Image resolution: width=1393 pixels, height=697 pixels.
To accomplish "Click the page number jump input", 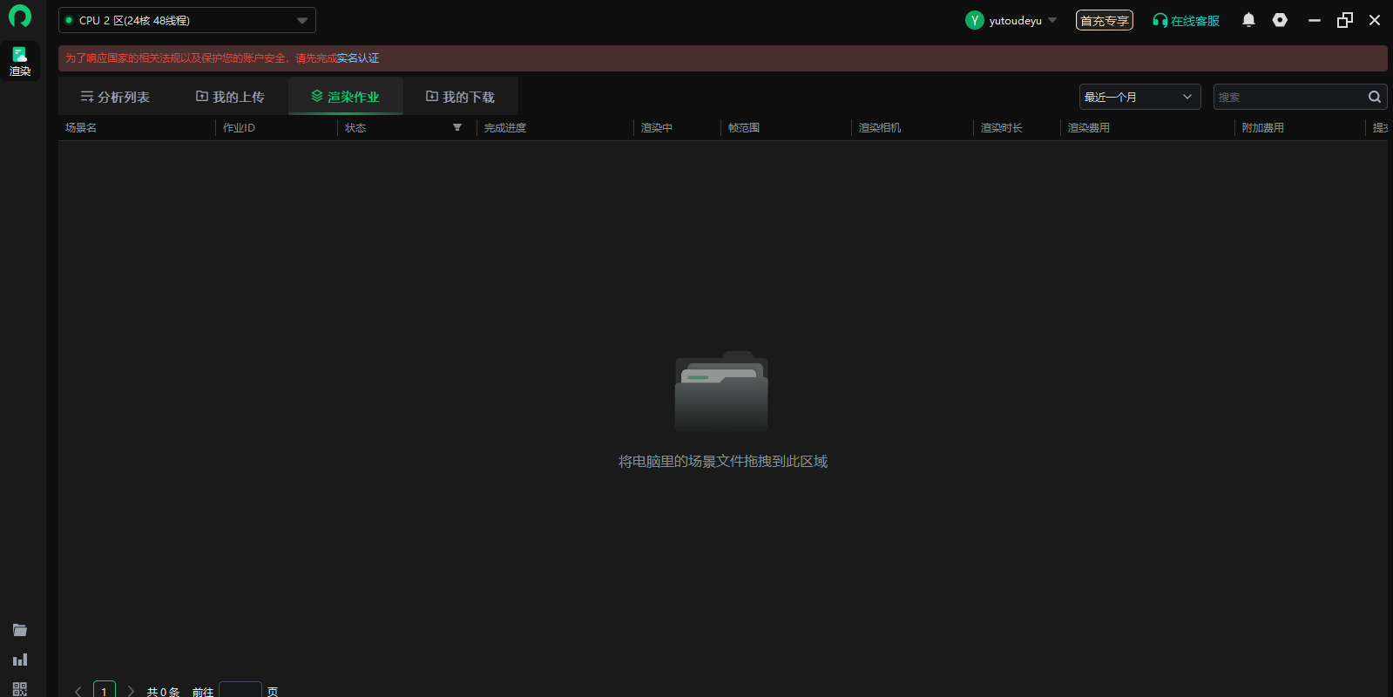I will 240,690.
